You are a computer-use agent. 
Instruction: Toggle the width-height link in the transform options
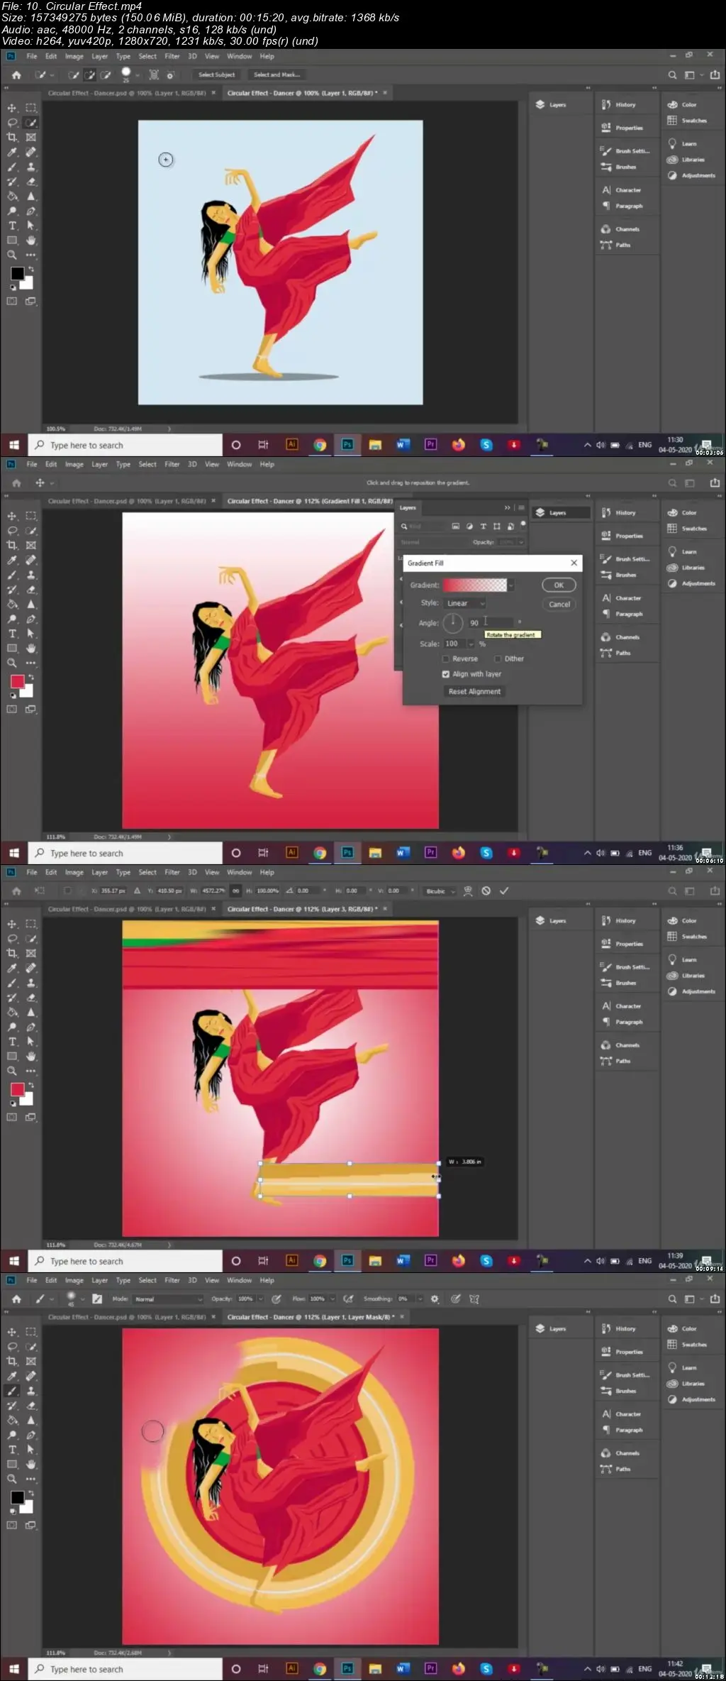236,891
